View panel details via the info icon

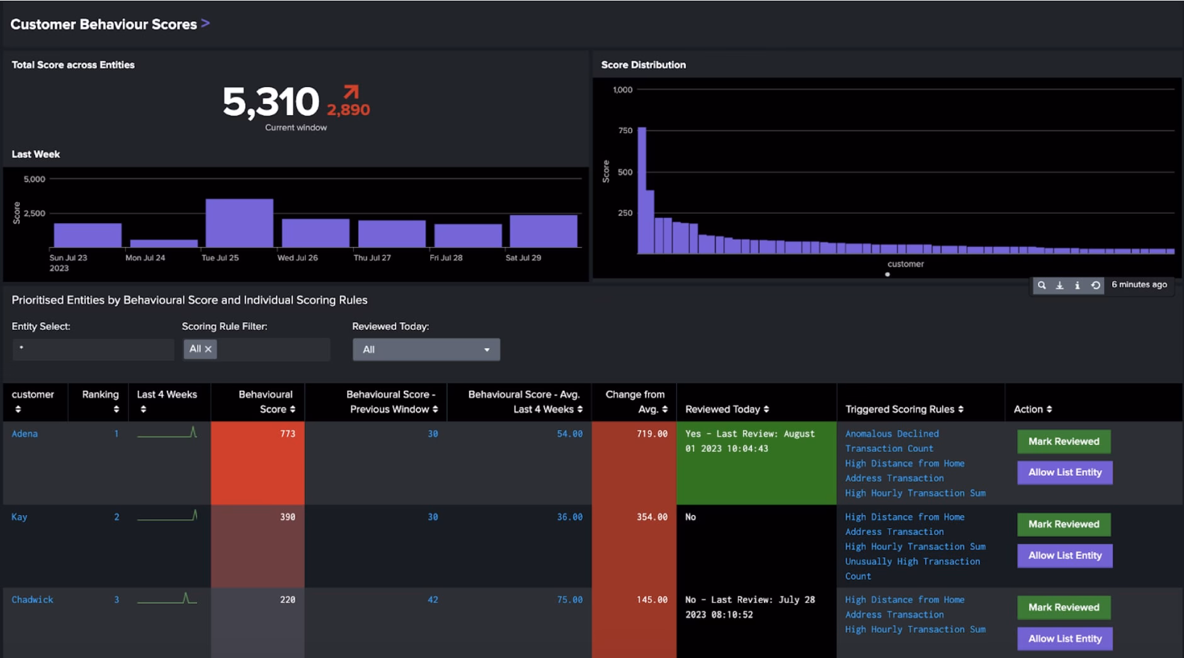1078,285
